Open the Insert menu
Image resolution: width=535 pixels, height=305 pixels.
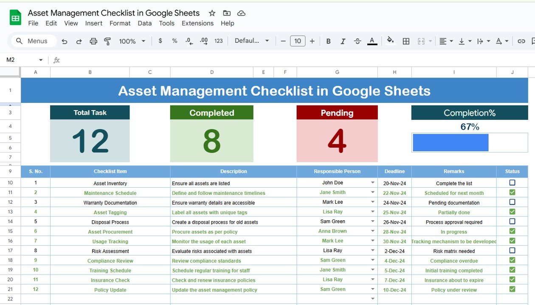(94, 23)
